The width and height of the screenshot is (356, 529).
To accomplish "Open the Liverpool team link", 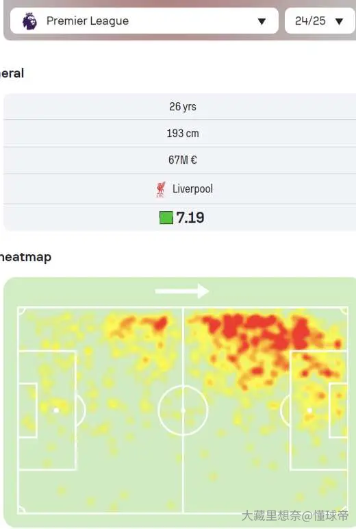I will pyautogui.click(x=192, y=189).
